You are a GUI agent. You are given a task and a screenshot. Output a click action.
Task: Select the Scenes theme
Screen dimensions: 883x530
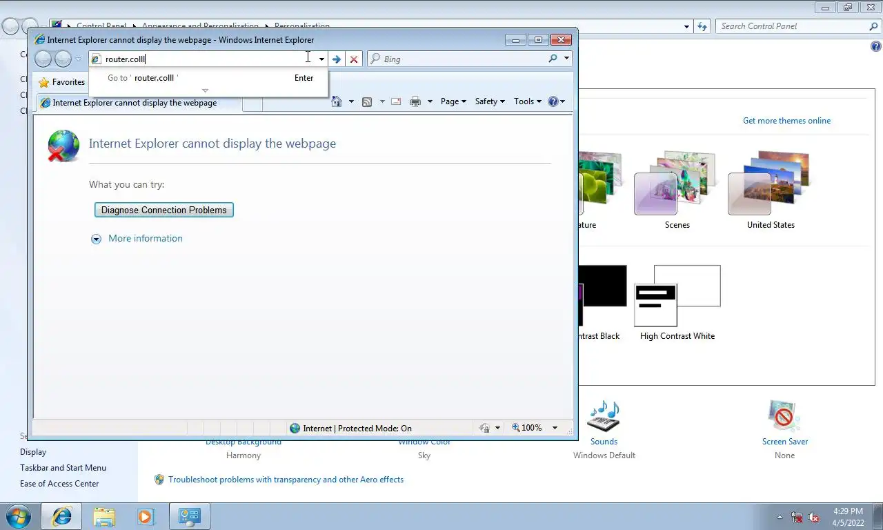[677, 190]
